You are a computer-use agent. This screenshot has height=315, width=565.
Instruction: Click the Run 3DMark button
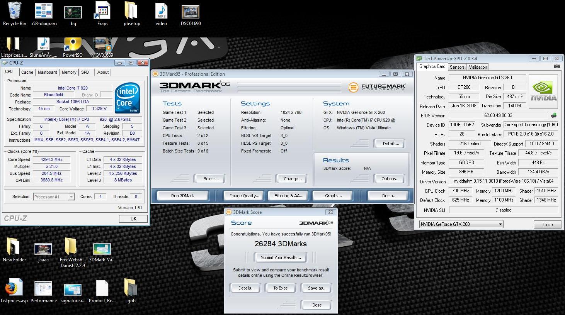pyautogui.click(x=182, y=196)
